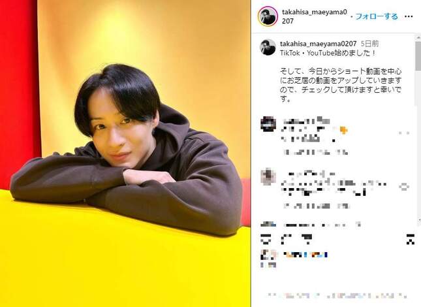Click the small avatar beside the caption
Screen dimensions: 421x307
pyautogui.click(x=268, y=47)
